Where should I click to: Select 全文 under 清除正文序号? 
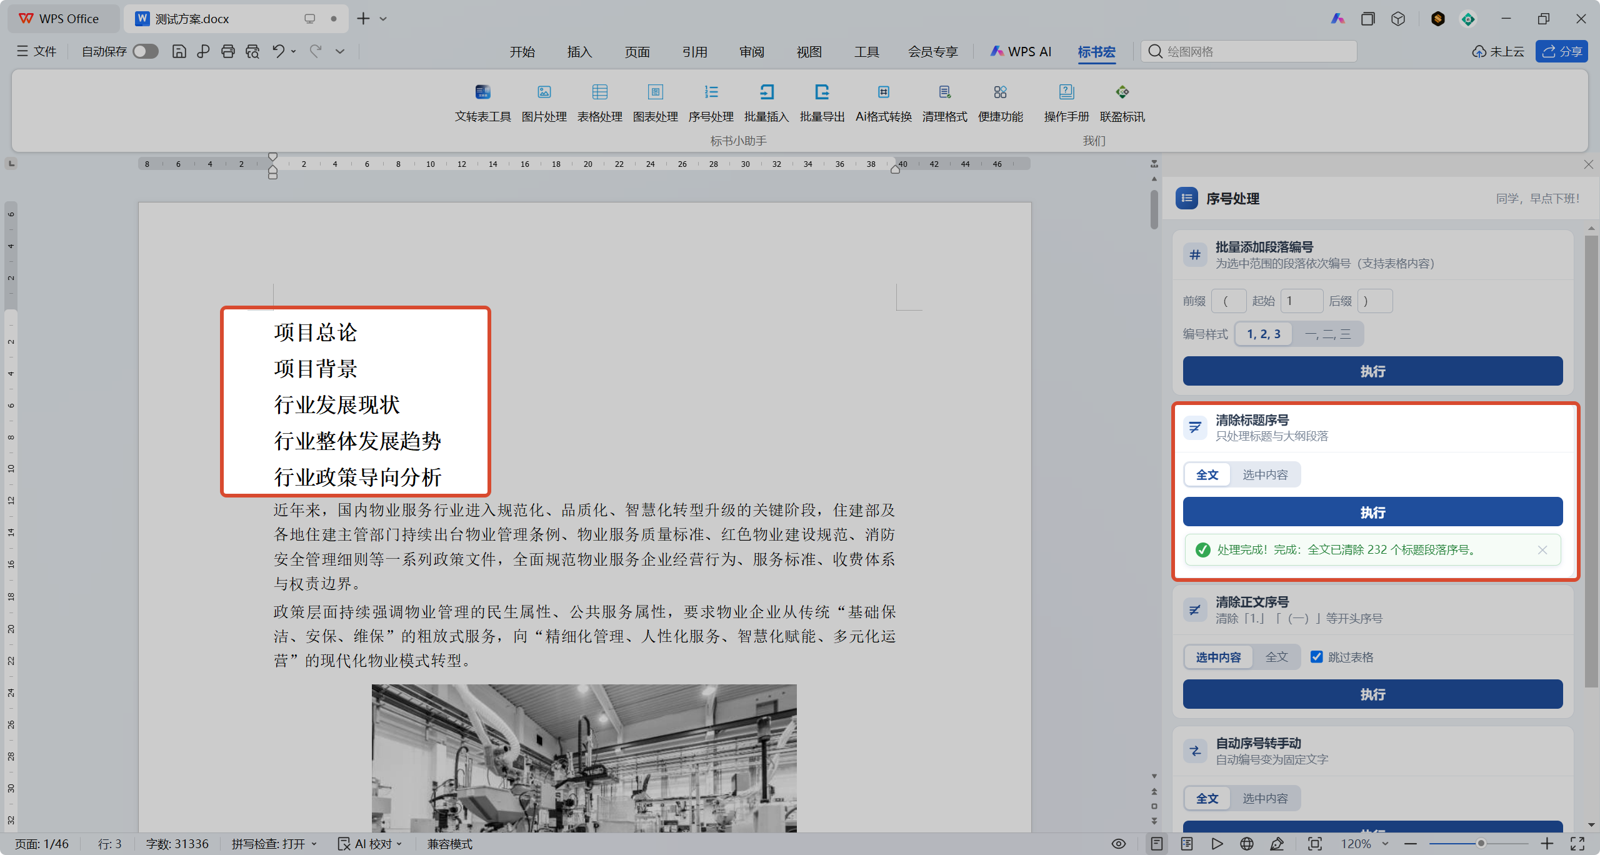[1276, 657]
